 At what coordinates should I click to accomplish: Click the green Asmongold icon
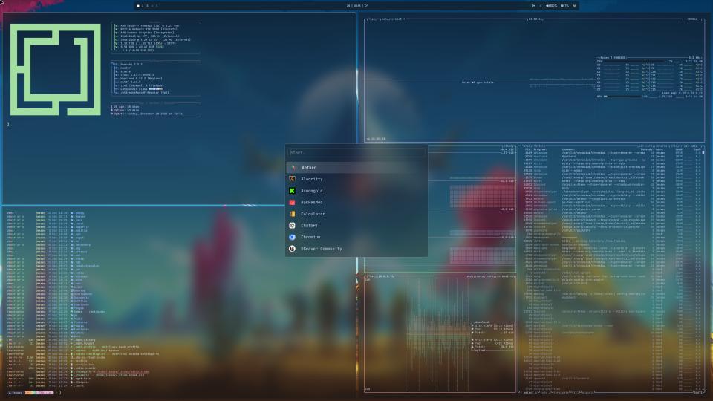(293, 191)
